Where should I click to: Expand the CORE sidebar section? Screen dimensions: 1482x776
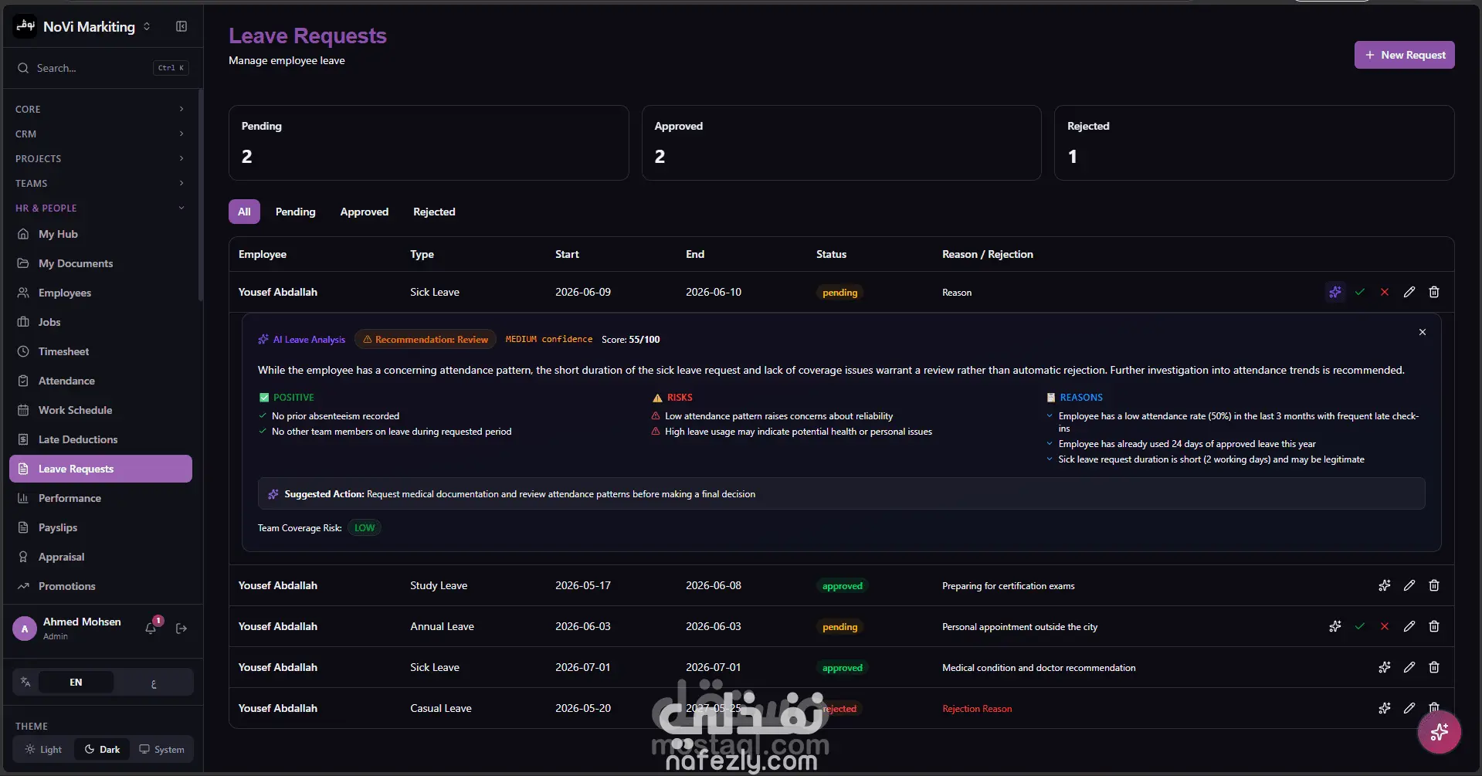[x=100, y=109]
